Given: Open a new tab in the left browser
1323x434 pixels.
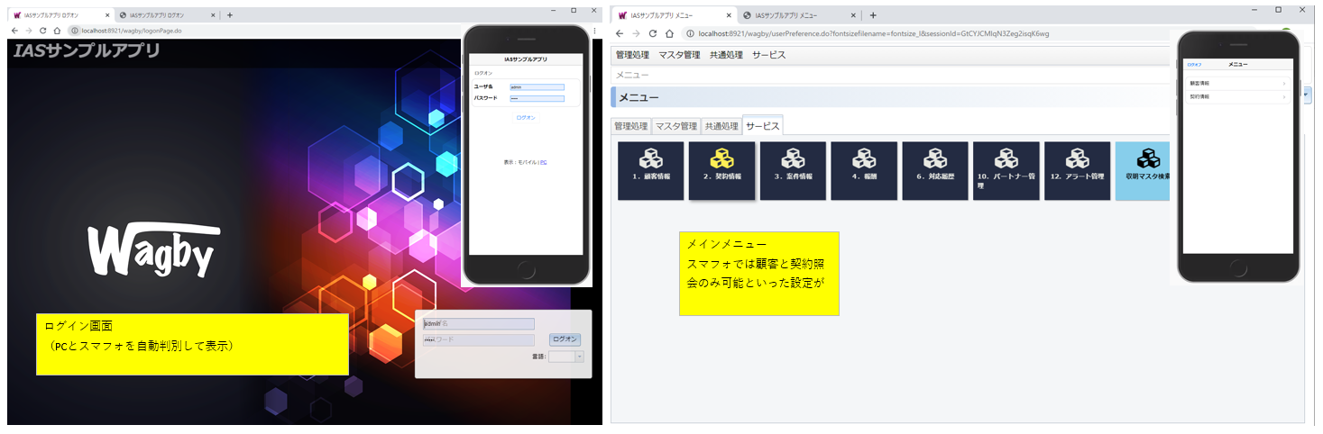Looking at the screenshot, I should click(230, 15).
